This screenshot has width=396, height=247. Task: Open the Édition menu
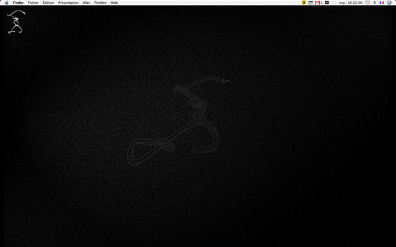click(48, 2)
